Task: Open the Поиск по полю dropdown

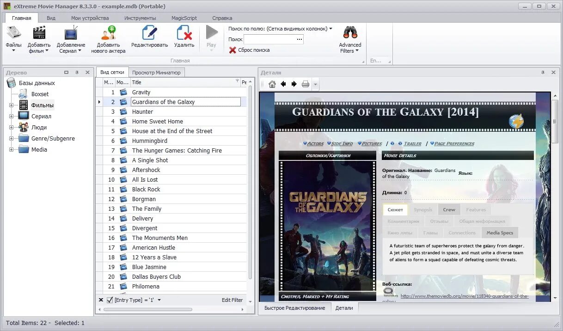Action: coord(330,29)
